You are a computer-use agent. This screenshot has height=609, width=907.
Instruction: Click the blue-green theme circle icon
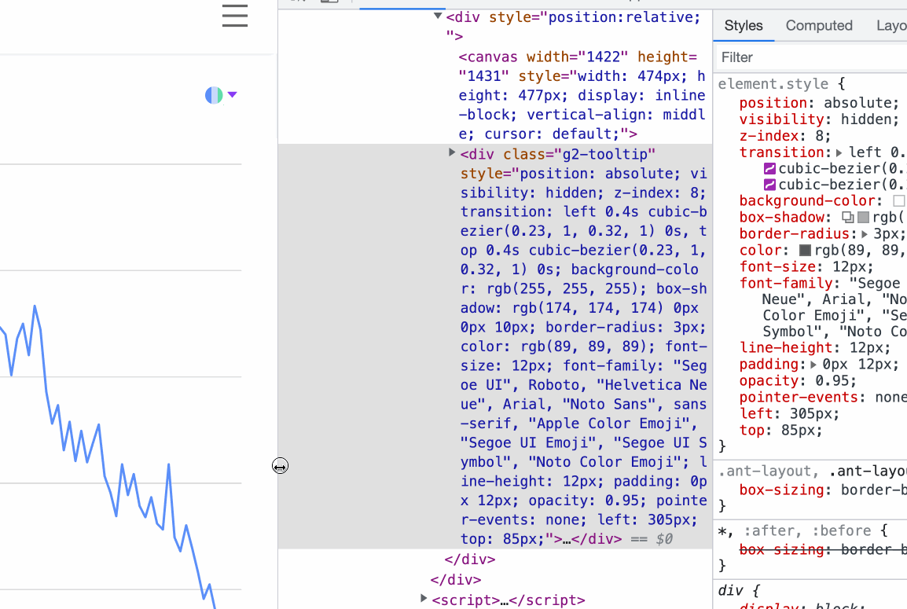[x=214, y=95]
